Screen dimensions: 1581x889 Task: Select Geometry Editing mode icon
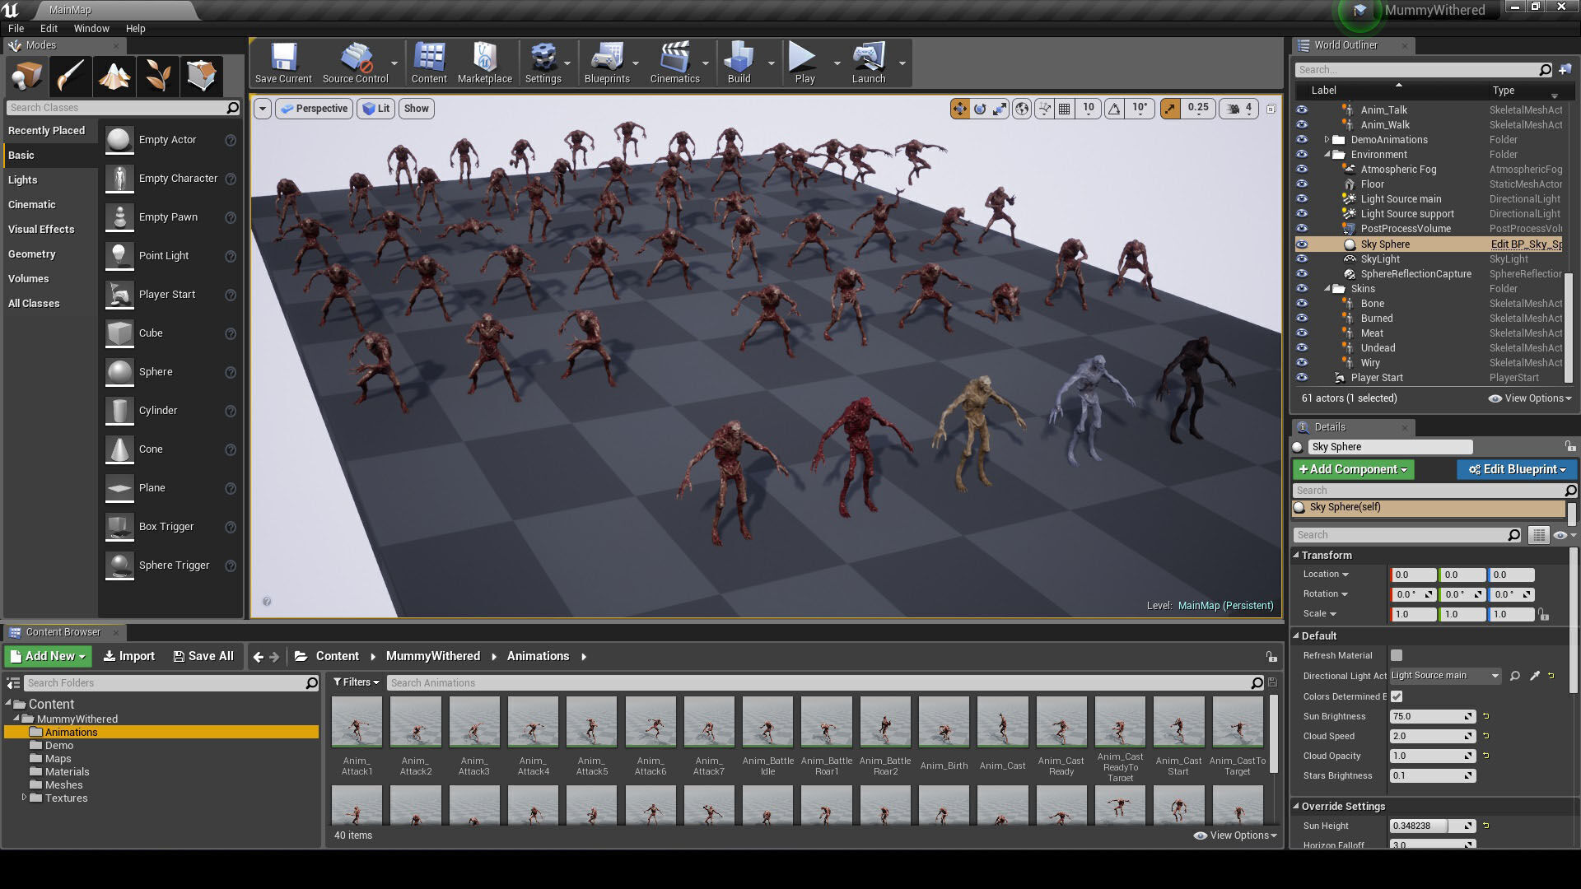pos(202,76)
